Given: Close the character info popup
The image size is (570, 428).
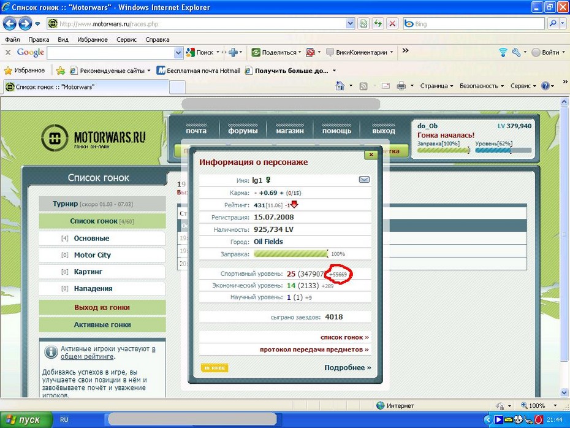Looking at the screenshot, I should 371,155.
